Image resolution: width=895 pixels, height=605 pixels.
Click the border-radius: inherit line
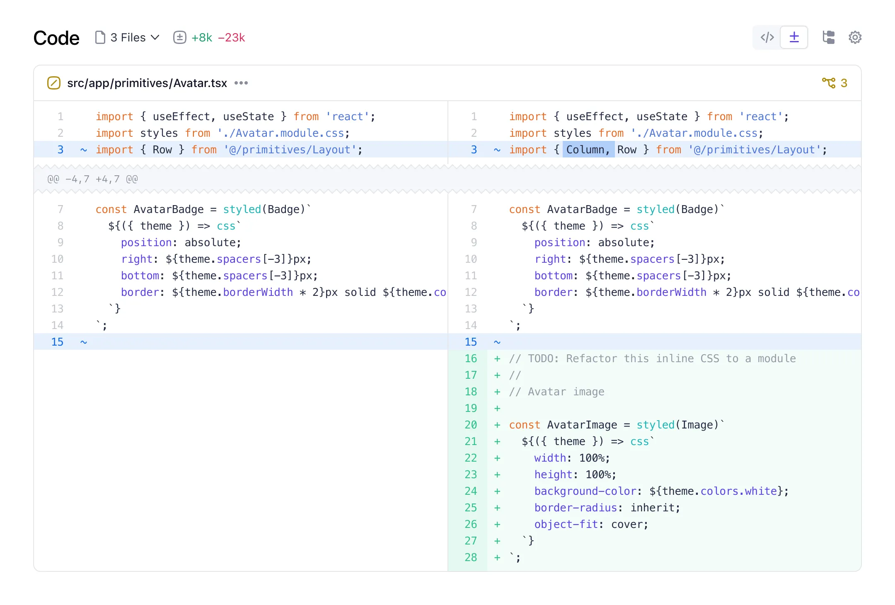607,508
